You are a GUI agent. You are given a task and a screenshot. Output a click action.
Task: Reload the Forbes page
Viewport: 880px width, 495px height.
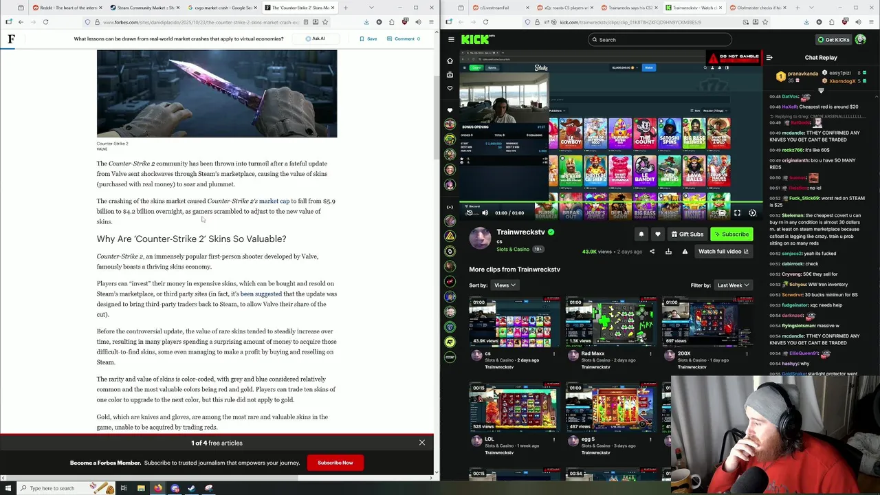tap(45, 22)
